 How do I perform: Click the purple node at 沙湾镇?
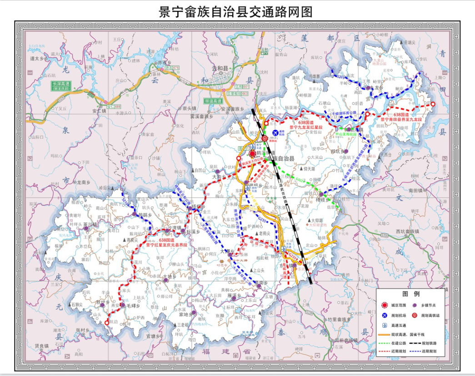click(x=167, y=231)
